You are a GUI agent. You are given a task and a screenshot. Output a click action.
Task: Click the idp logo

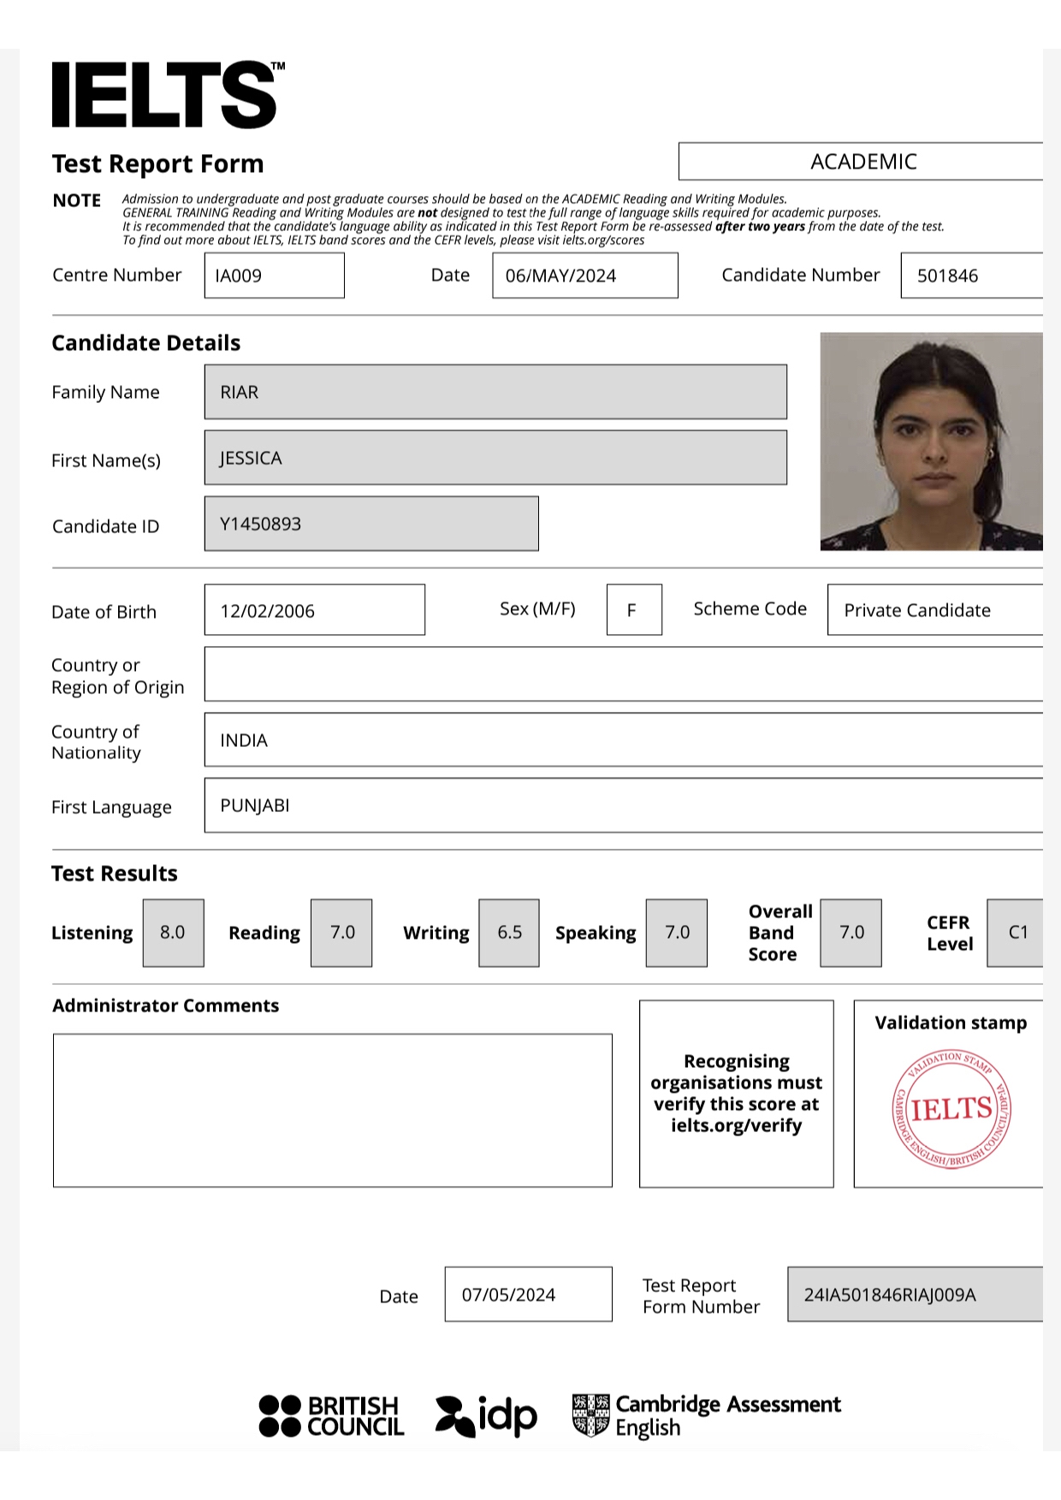486,1416
